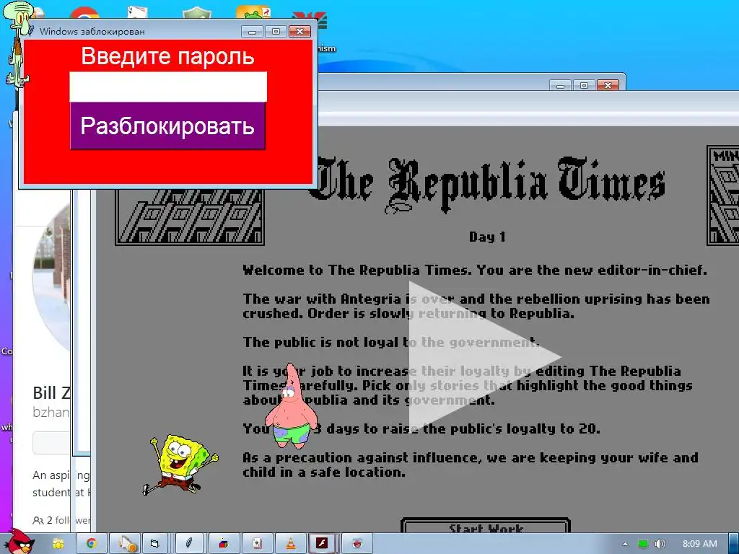Viewport: 739px width, 554px height.
Task: Open the red-blue cube app on the taskbar
Action: pyautogui.click(x=224, y=544)
